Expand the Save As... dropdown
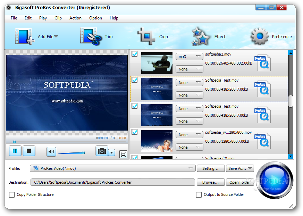 pos(250,168)
